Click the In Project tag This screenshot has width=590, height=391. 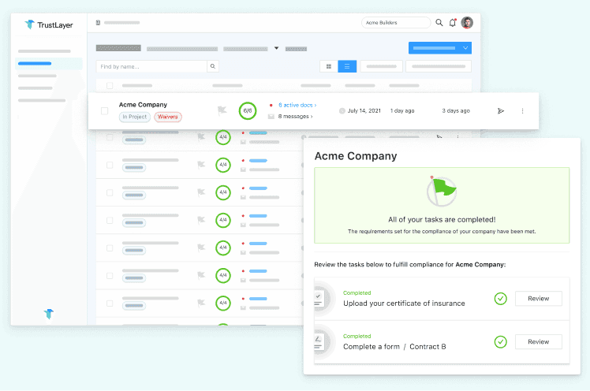135,117
